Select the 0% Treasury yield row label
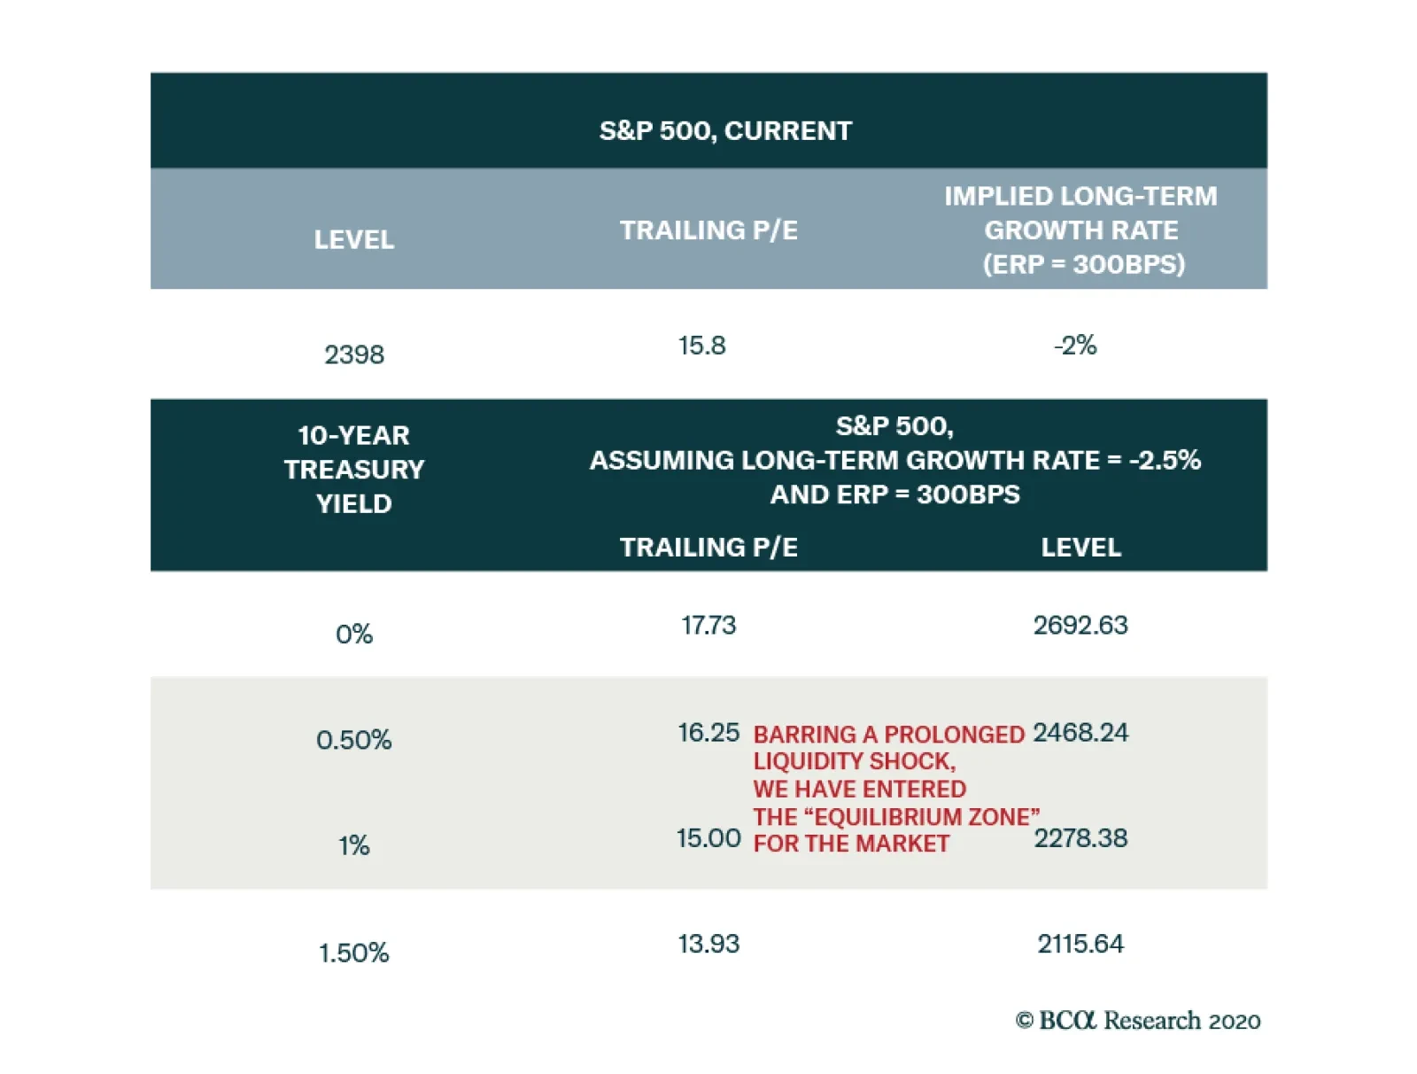 [x=354, y=634]
